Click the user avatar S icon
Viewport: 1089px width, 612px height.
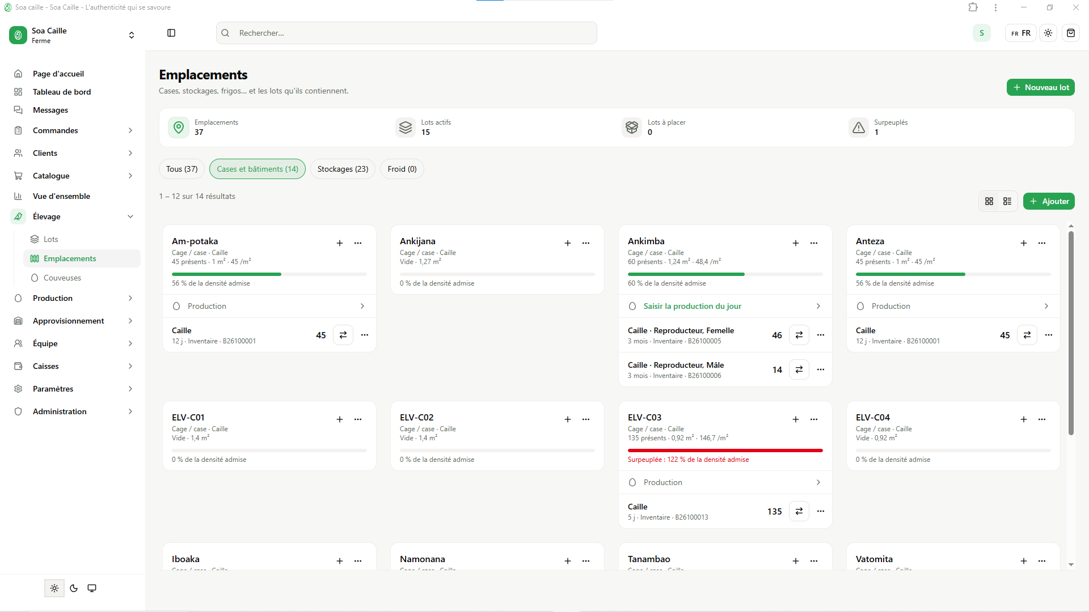point(982,33)
